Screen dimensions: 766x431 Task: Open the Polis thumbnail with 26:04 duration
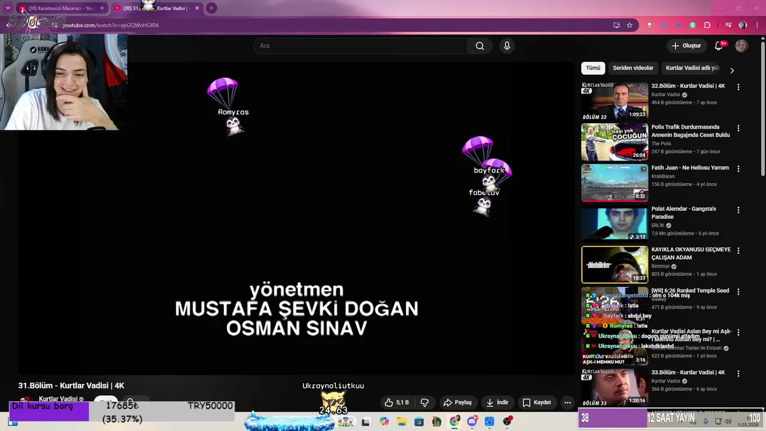[615, 142]
